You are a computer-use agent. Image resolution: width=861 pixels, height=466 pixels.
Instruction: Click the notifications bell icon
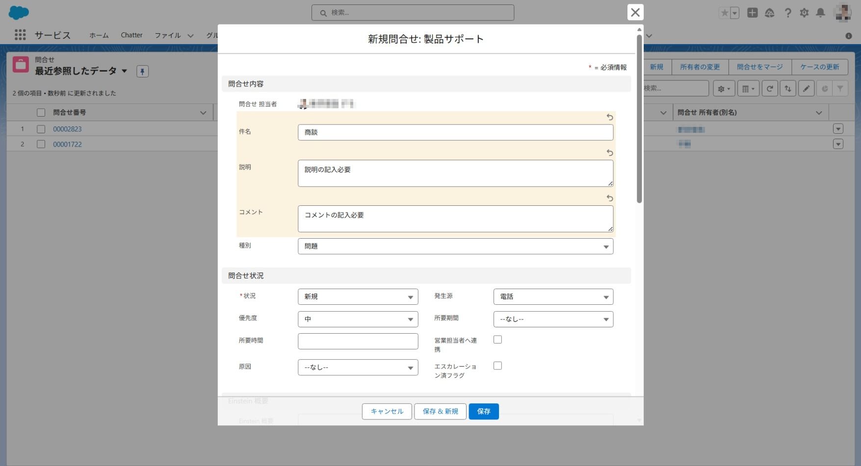point(820,13)
